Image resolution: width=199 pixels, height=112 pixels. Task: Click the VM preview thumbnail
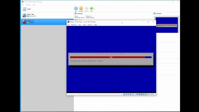pyautogui.click(x=167, y=25)
